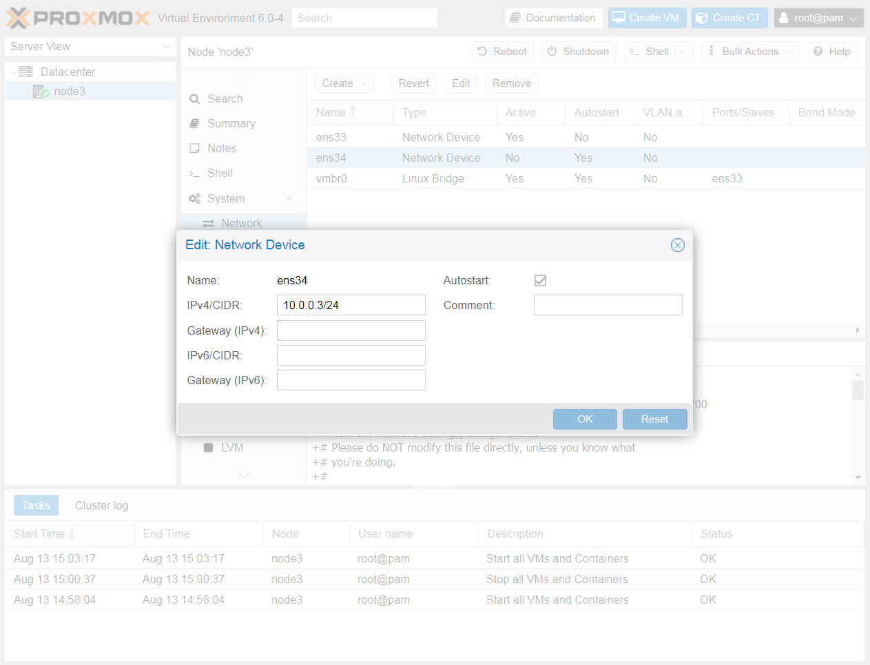This screenshot has height=665, width=870.
Task: Select the ens34 network row
Action: 586,158
